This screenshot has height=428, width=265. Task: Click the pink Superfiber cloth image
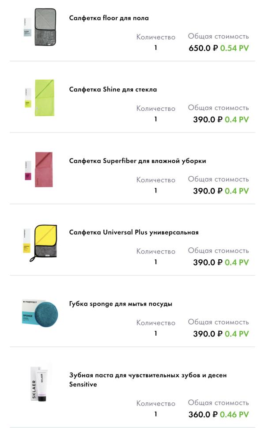[x=40, y=170]
